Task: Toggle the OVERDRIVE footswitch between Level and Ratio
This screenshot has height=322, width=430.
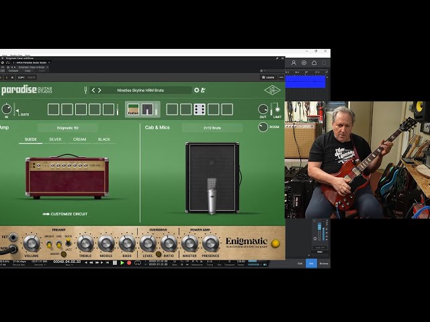Action: [x=159, y=254]
